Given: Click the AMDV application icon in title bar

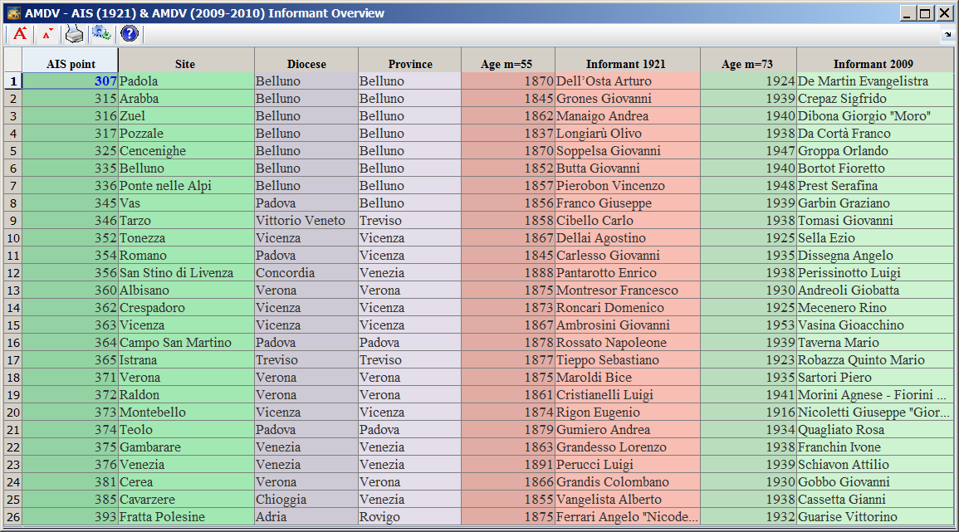Looking at the screenshot, I should [13, 12].
